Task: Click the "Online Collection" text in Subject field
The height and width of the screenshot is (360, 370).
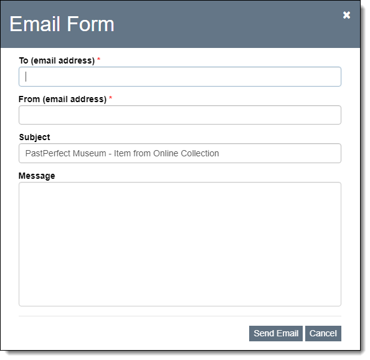Action: click(x=186, y=153)
